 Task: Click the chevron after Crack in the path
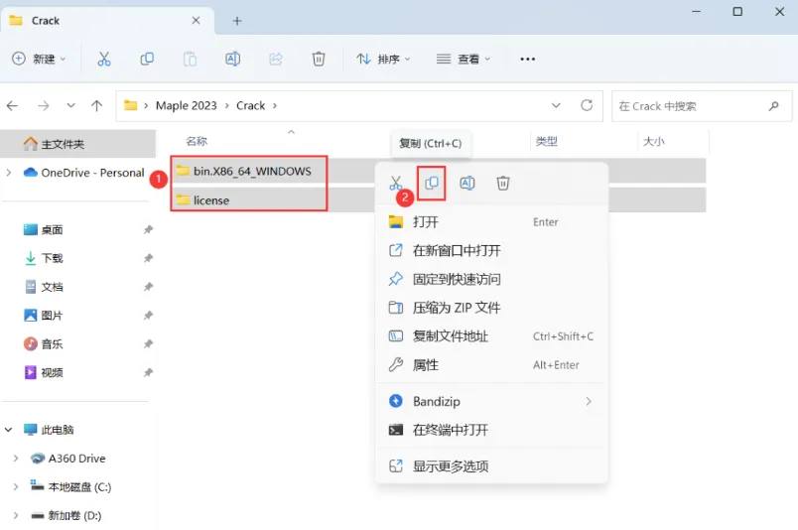tap(275, 106)
